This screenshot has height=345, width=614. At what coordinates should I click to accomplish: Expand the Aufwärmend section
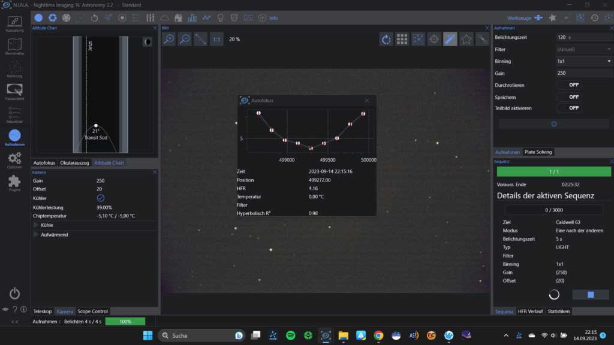point(36,235)
